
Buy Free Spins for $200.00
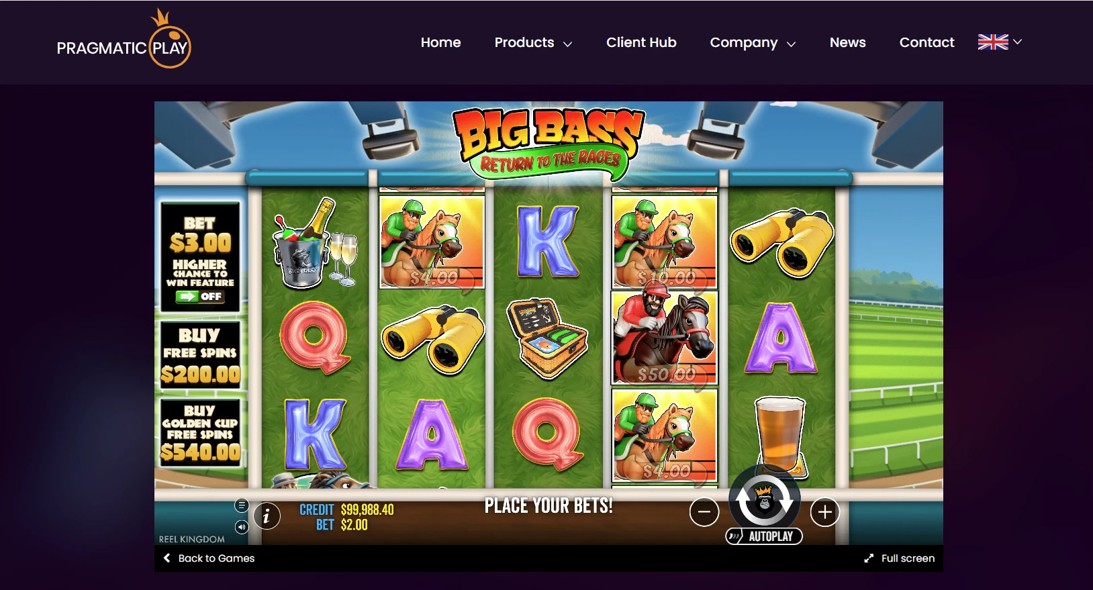tap(200, 354)
